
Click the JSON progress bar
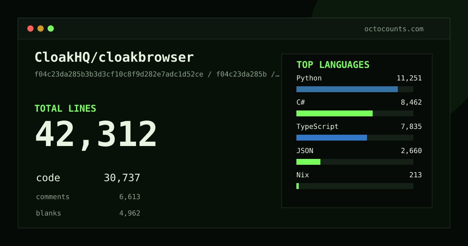tap(355, 162)
